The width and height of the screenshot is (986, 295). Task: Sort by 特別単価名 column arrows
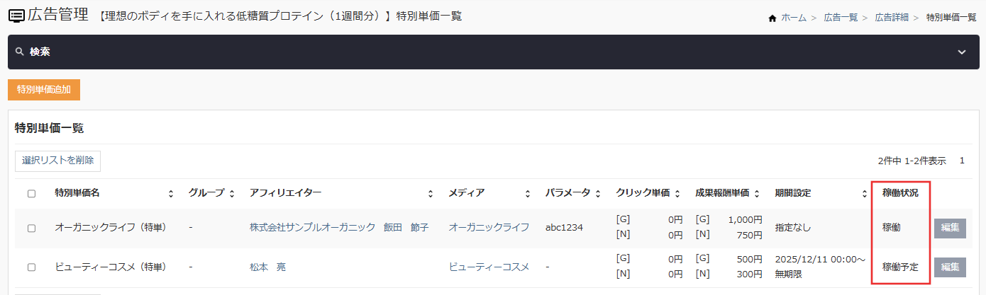point(170,193)
